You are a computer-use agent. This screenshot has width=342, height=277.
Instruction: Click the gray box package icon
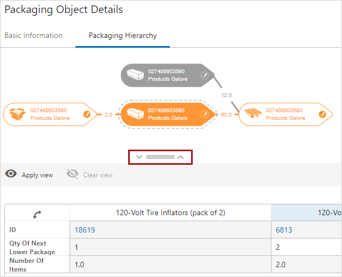tap(136, 75)
